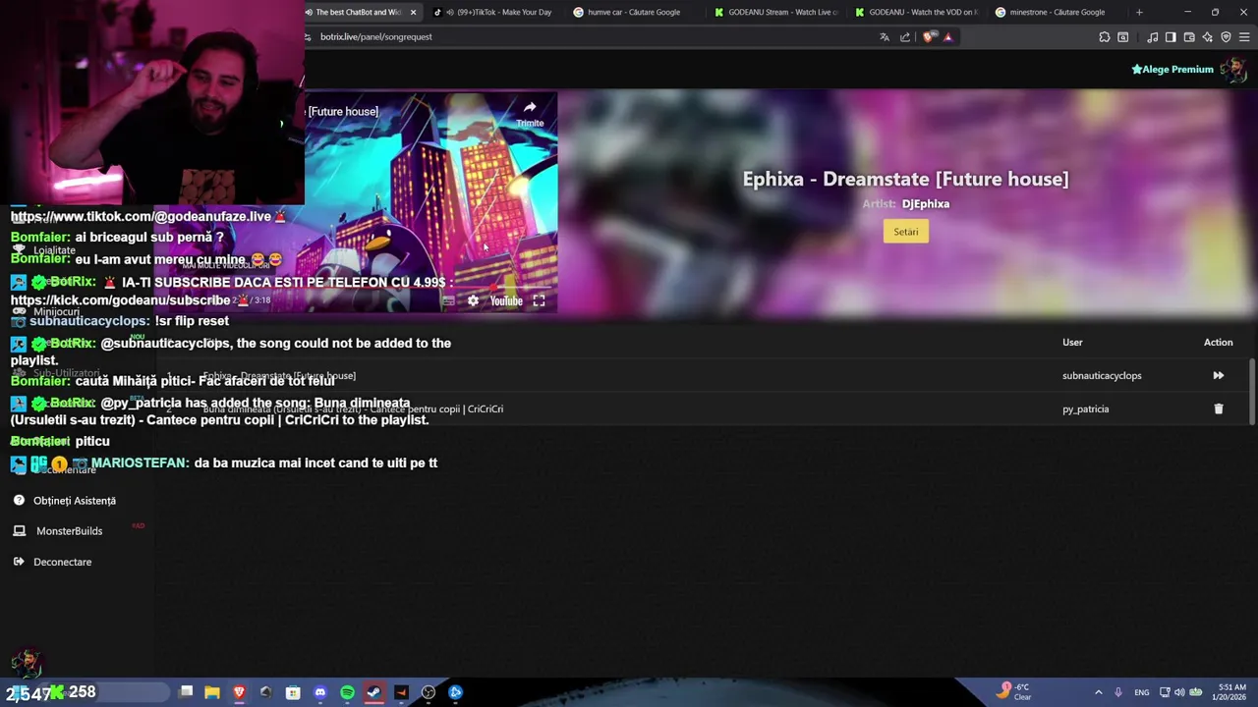
Task: Click the subnauticacyclops username cell
Action: [1102, 376]
